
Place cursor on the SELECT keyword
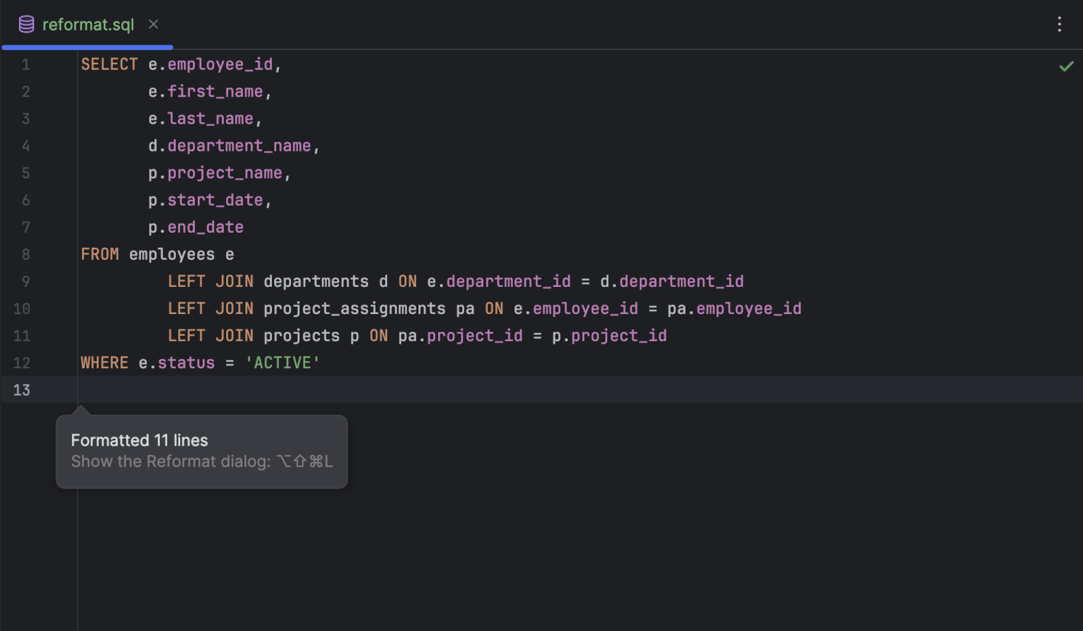[x=109, y=64]
